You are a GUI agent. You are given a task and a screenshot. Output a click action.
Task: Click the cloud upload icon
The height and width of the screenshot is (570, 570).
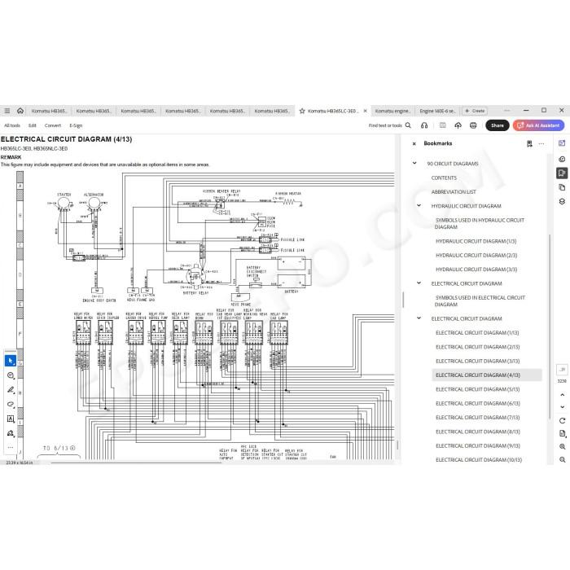click(x=458, y=125)
